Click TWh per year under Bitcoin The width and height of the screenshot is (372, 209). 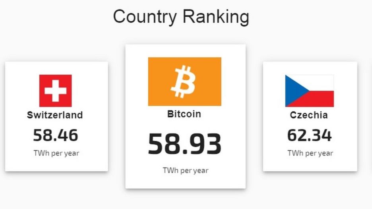click(186, 170)
